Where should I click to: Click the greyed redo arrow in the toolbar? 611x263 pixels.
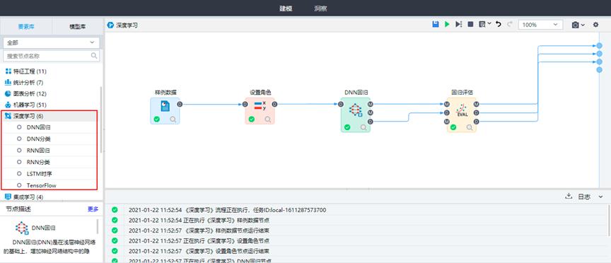(510, 24)
